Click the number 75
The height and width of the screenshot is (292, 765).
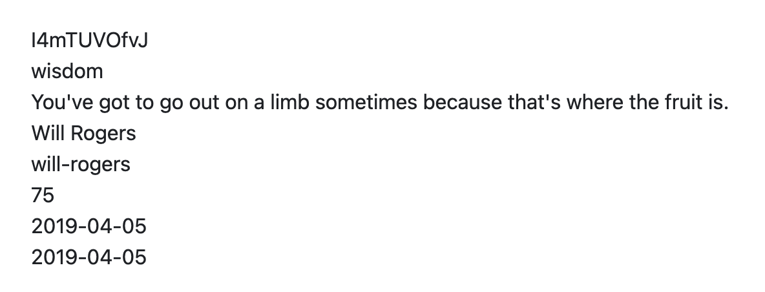[43, 196]
